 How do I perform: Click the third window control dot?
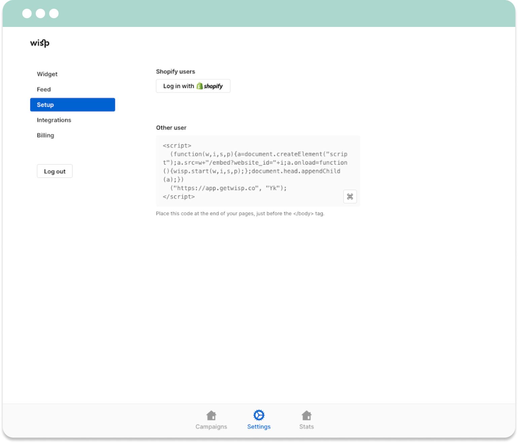(x=54, y=13)
